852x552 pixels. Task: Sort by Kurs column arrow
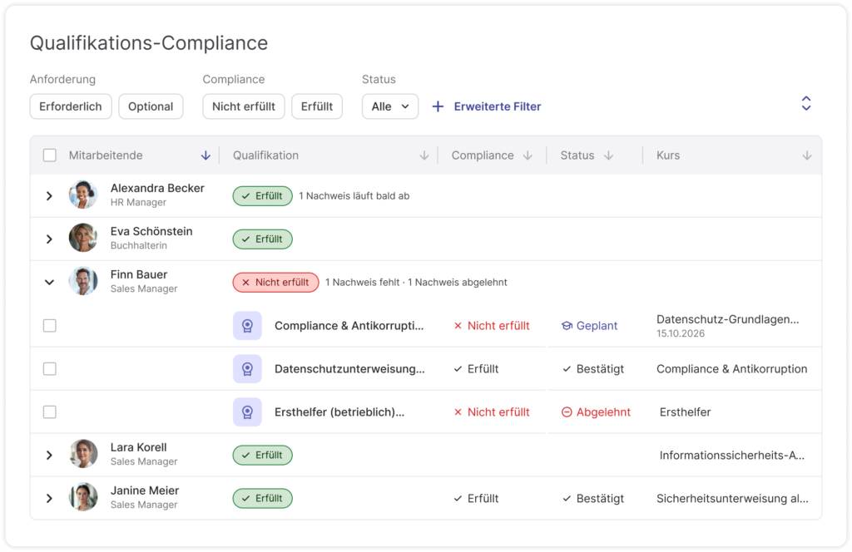tap(807, 155)
